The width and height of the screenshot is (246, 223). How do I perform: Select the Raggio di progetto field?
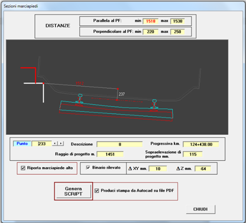pos(110,154)
